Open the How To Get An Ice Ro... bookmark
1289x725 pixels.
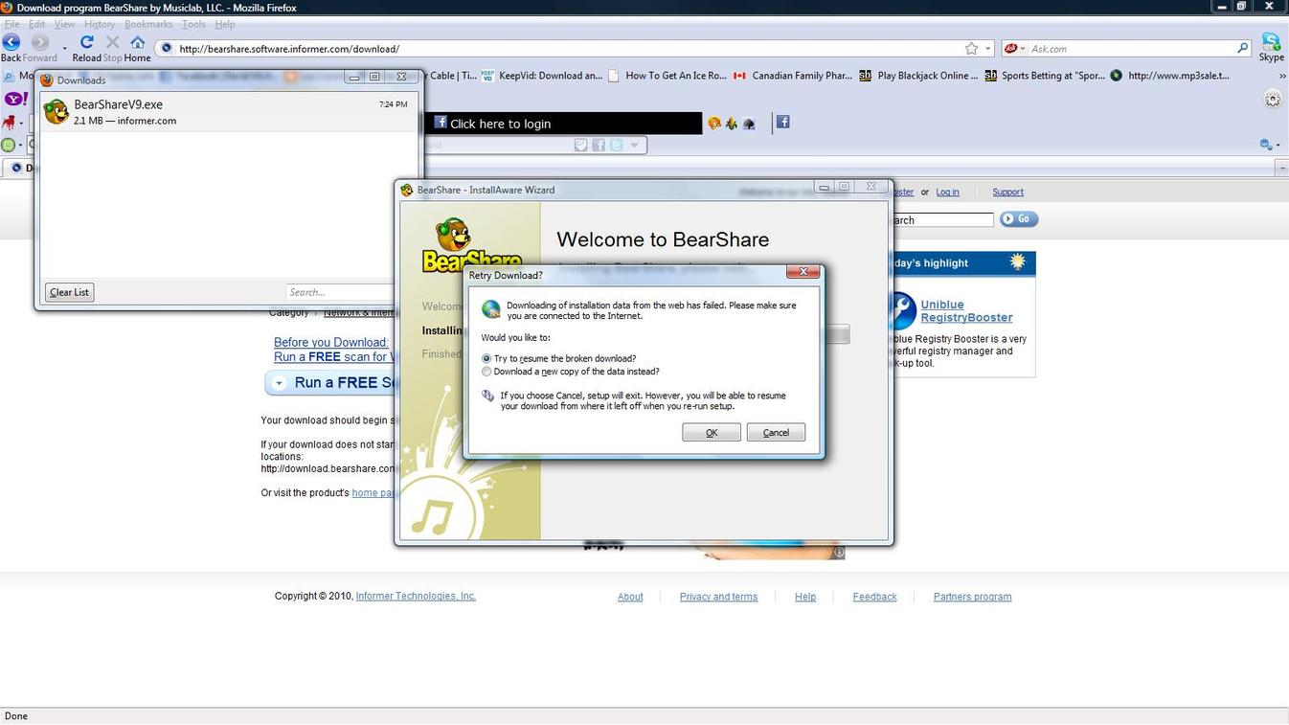(667, 76)
